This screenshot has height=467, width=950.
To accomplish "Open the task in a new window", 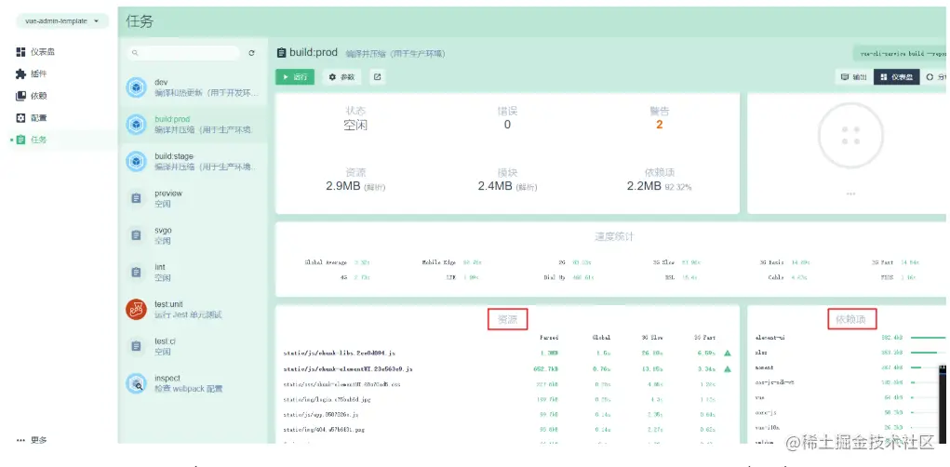I will (378, 77).
